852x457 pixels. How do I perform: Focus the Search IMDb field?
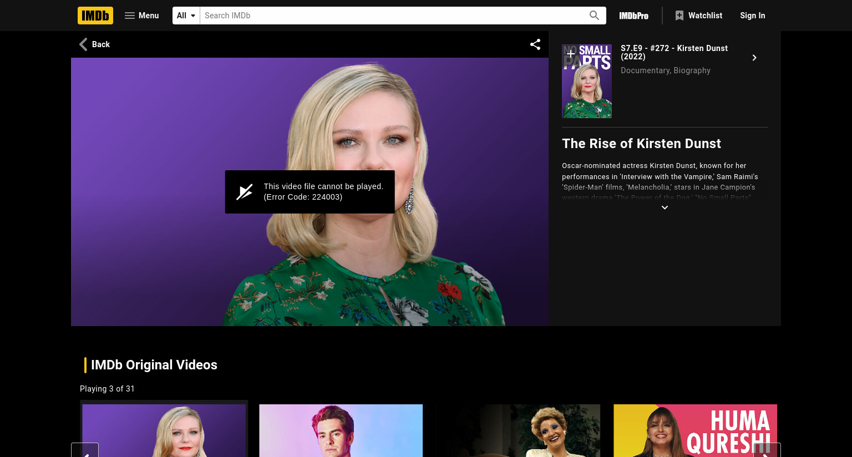point(391,16)
